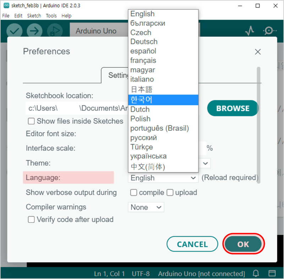Open notifications via the bell icon

point(256,273)
